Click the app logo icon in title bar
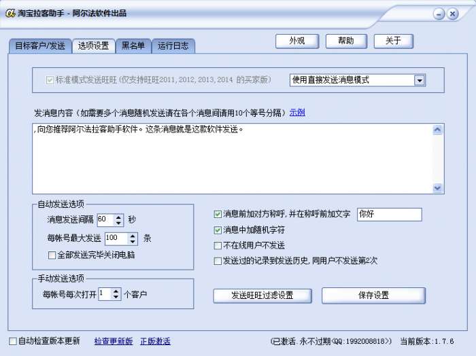The height and width of the screenshot is (356, 476). coord(10,14)
